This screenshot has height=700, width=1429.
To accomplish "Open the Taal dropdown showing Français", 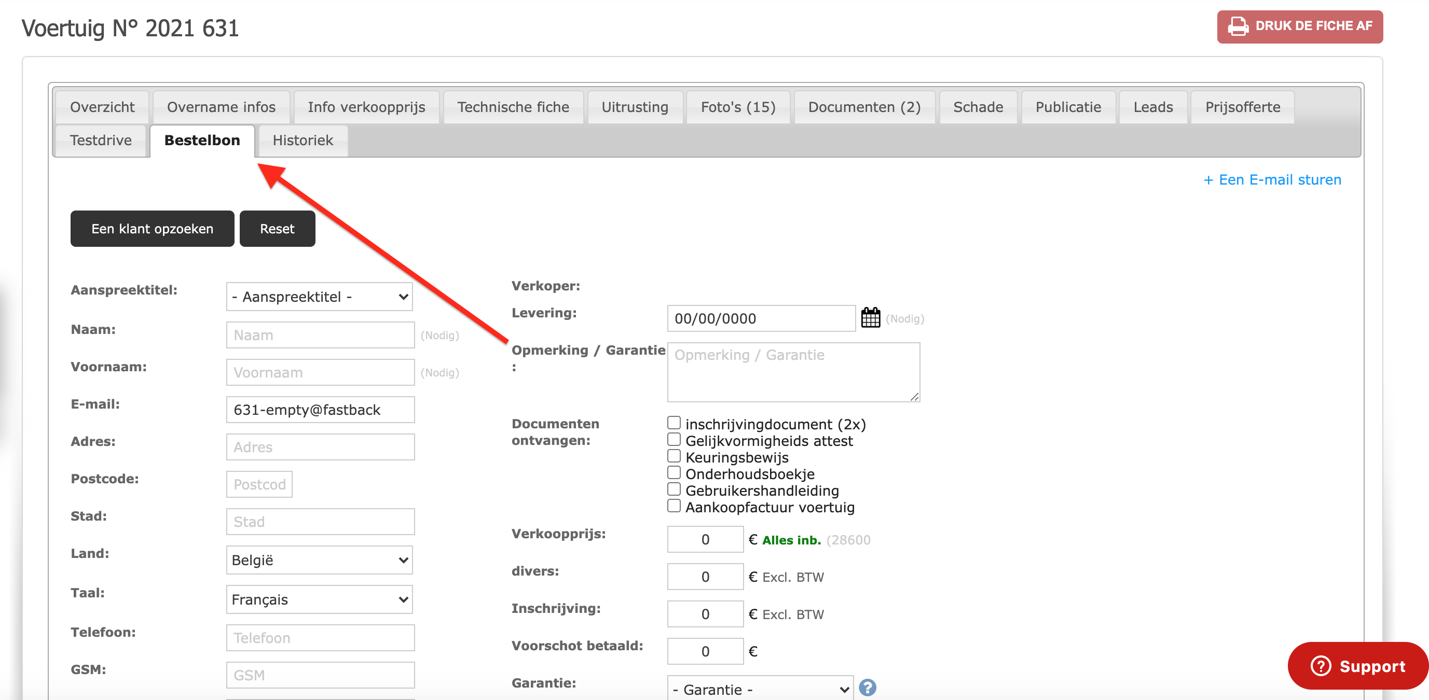I will click(320, 599).
